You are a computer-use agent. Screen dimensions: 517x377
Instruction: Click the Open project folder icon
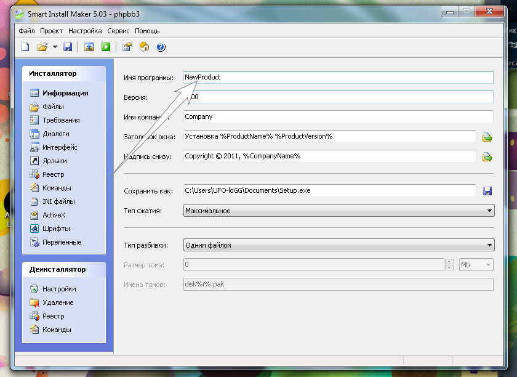[42, 47]
